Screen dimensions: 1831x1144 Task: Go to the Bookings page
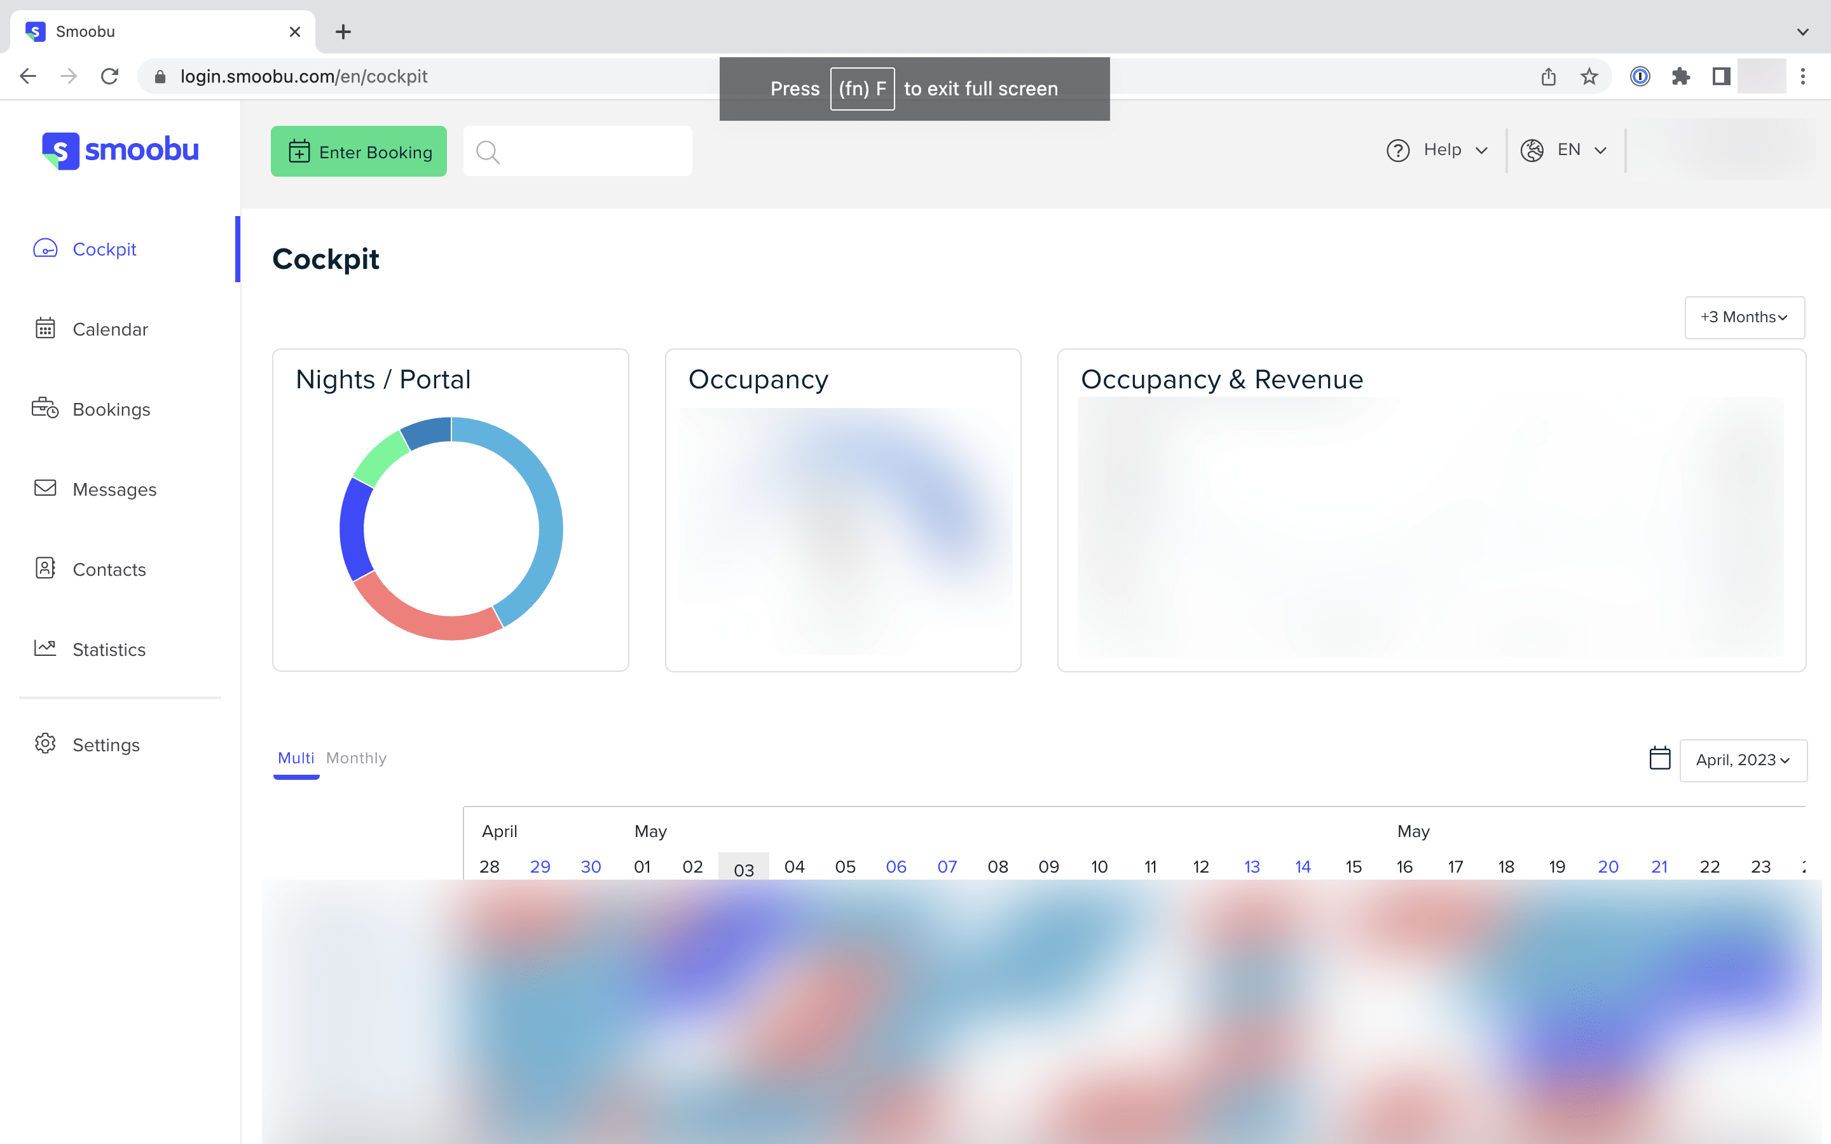pyautogui.click(x=111, y=409)
